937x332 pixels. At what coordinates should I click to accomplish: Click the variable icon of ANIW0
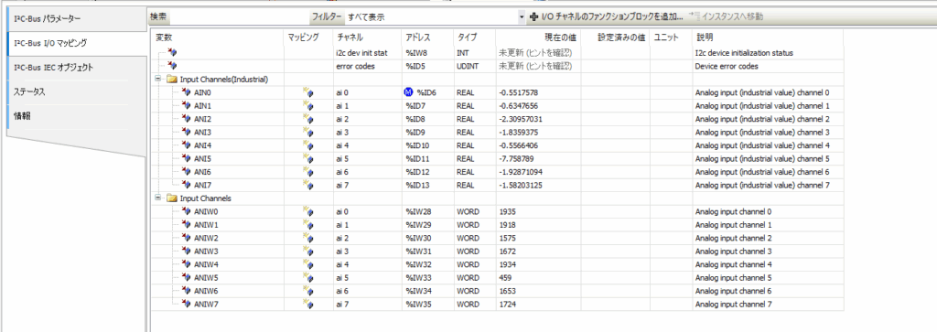(x=186, y=211)
